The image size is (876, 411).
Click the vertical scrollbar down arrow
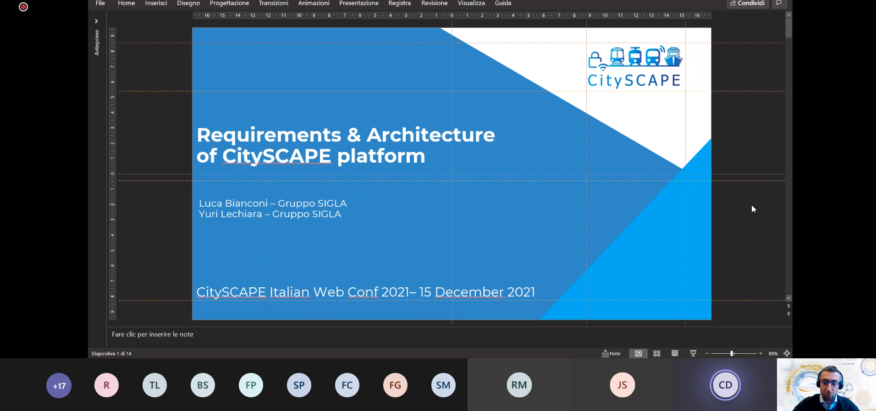788,298
